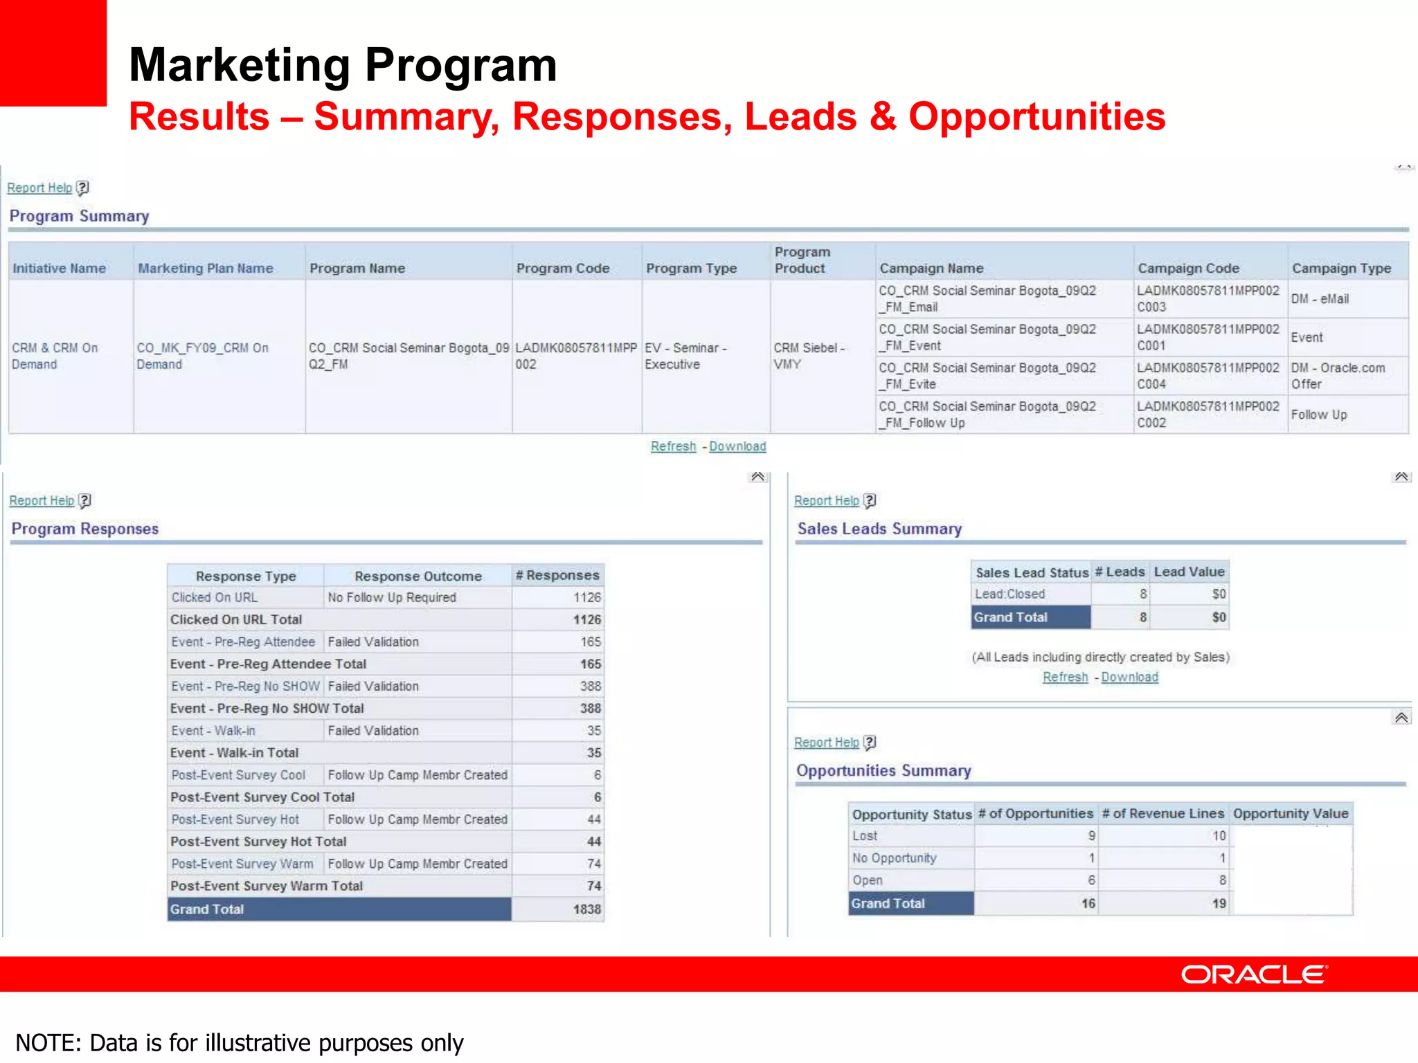
Task: Click the Oracle logo in footer
Action: click(x=1254, y=974)
